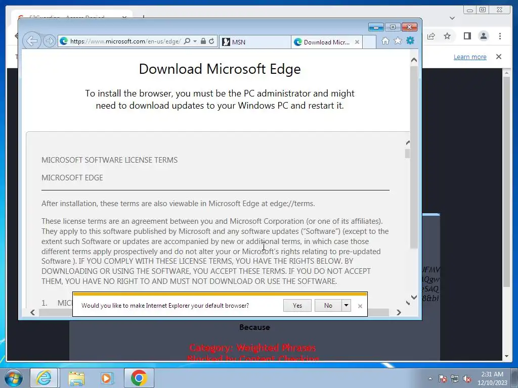Click the microsoft.com URL address field
The width and height of the screenshot is (518, 388).
(125, 41)
